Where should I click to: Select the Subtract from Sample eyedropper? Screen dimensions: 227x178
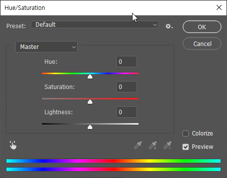coord(168,145)
